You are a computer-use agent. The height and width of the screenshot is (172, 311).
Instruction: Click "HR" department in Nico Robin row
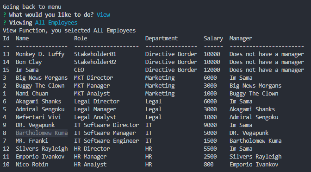(149, 165)
